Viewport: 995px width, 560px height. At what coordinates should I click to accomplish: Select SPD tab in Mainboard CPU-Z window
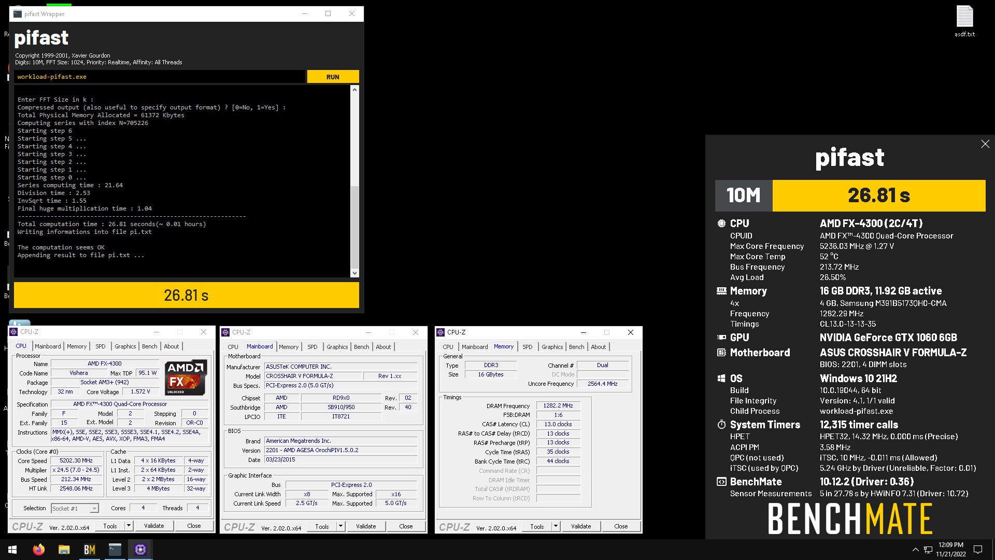[x=312, y=347]
